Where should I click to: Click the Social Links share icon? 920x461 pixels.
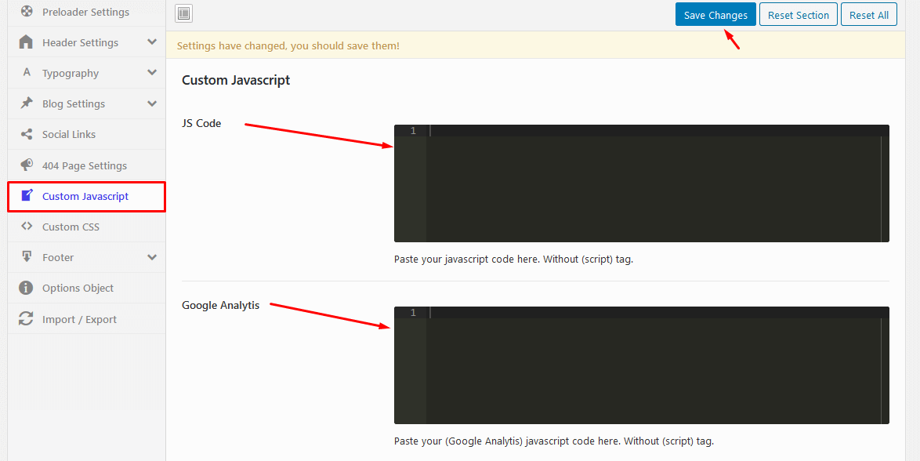click(x=27, y=134)
